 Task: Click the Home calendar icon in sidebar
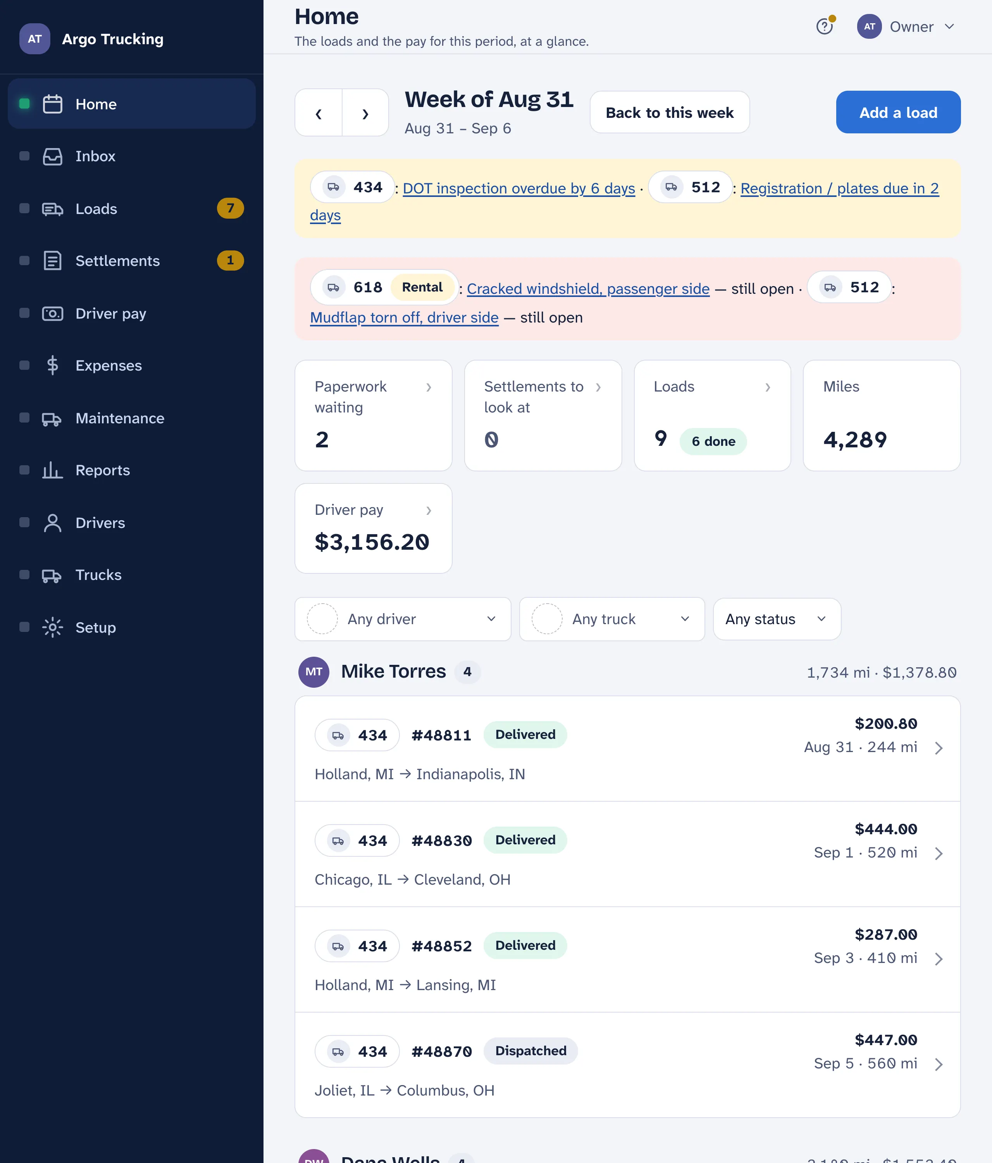(x=52, y=104)
